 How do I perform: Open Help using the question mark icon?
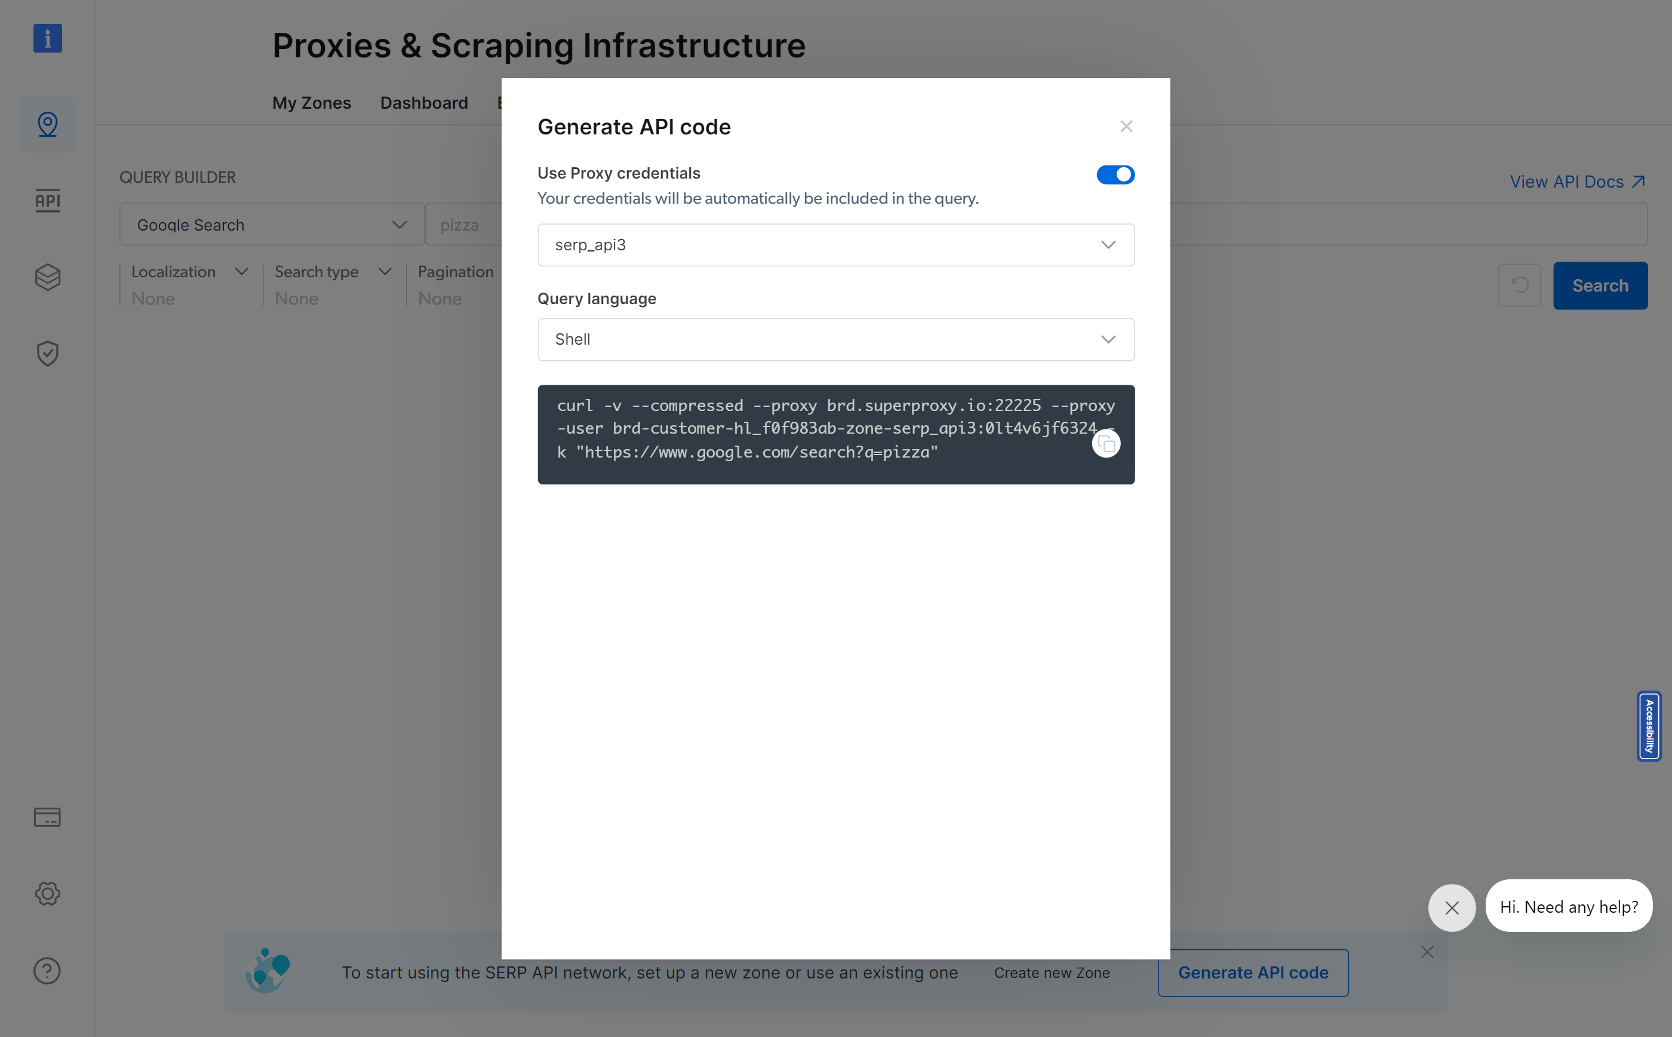point(47,971)
